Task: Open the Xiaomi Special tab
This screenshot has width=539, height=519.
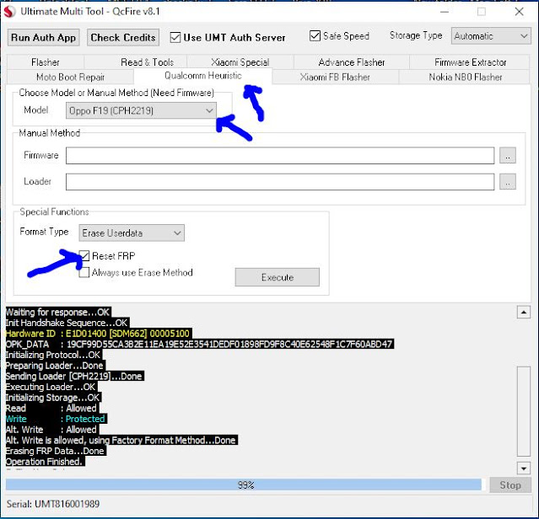Action: tap(240, 62)
